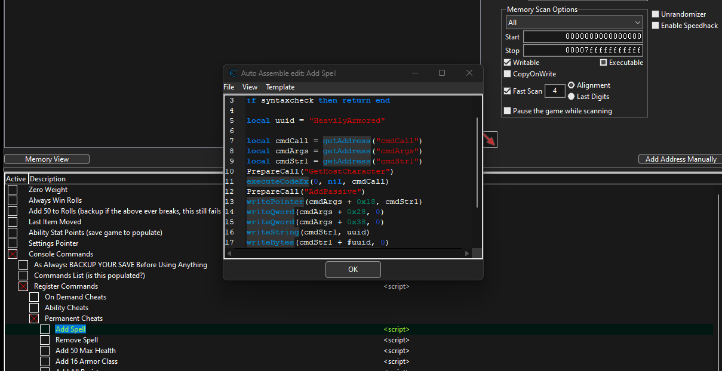Activate the Ability Stat Points entry
Image resolution: width=722 pixels, height=371 pixels.
[x=13, y=233]
